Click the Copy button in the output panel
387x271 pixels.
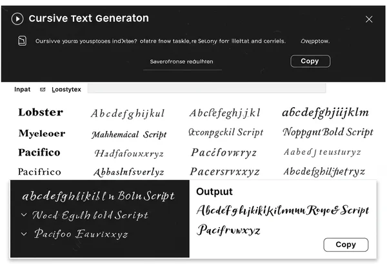click(x=346, y=245)
